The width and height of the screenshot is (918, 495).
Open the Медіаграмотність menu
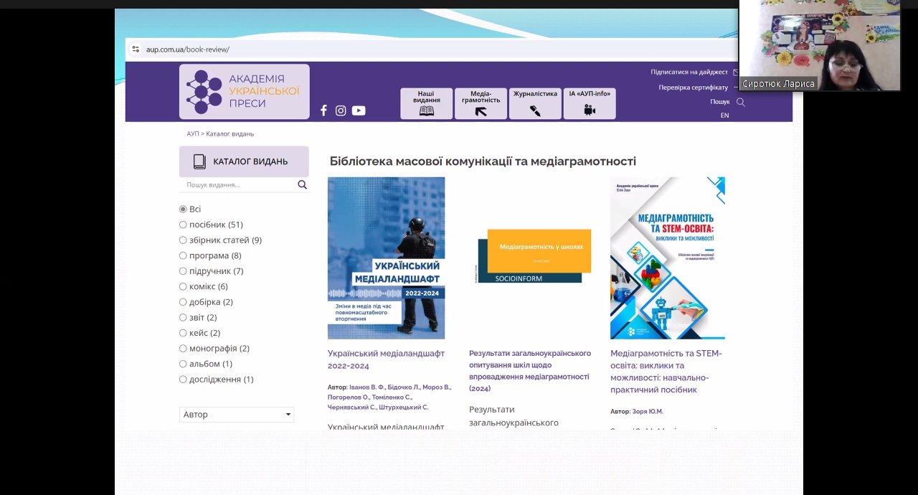481,103
